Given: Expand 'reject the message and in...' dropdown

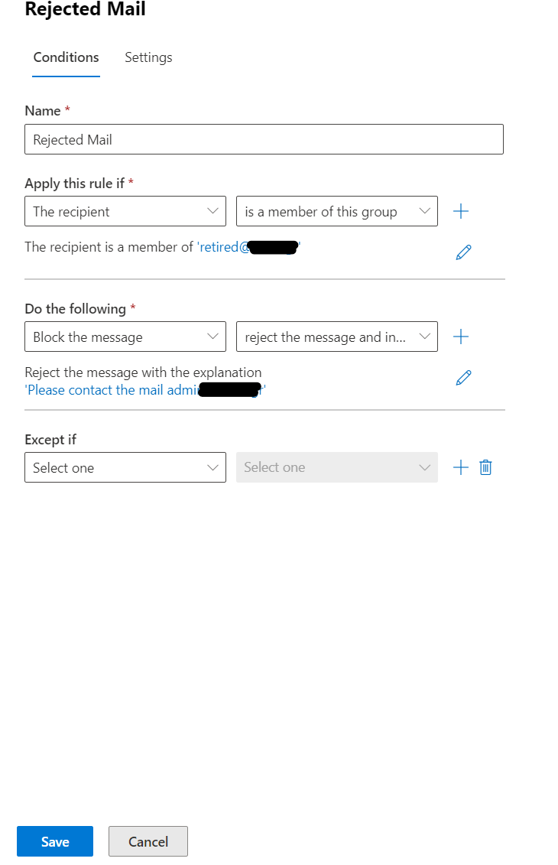Looking at the screenshot, I should click(x=337, y=337).
